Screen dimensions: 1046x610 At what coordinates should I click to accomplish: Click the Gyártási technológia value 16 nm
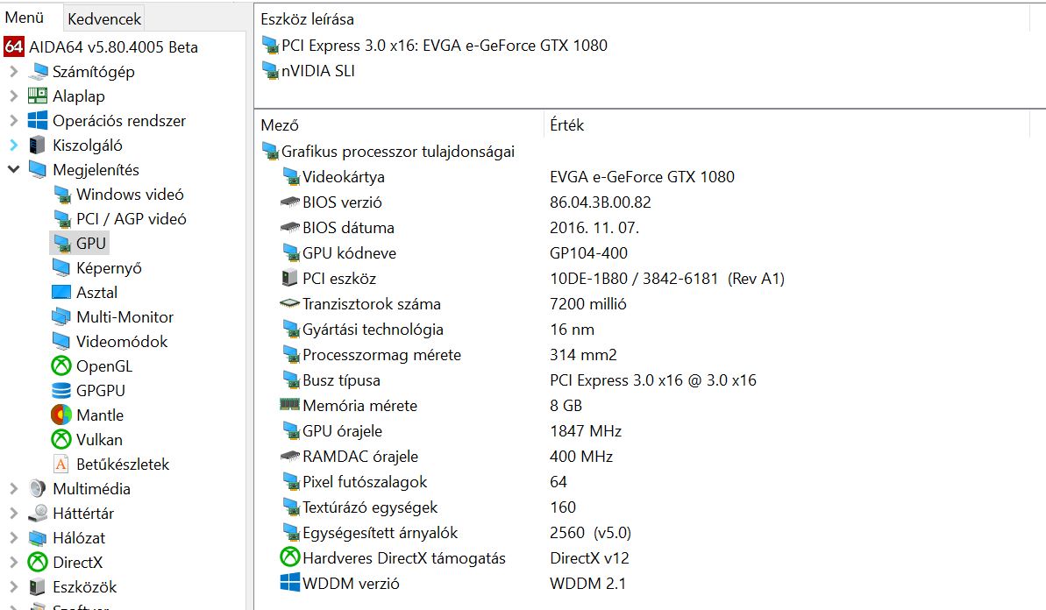point(572,330)
